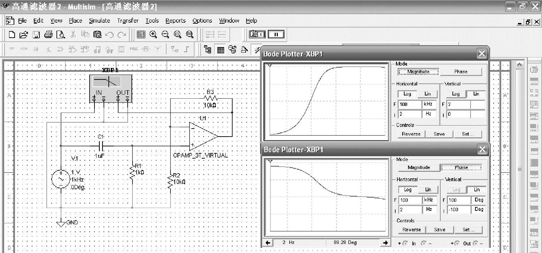Open the MISC component group
542x253 pixels.
click(x=134, y=49)
